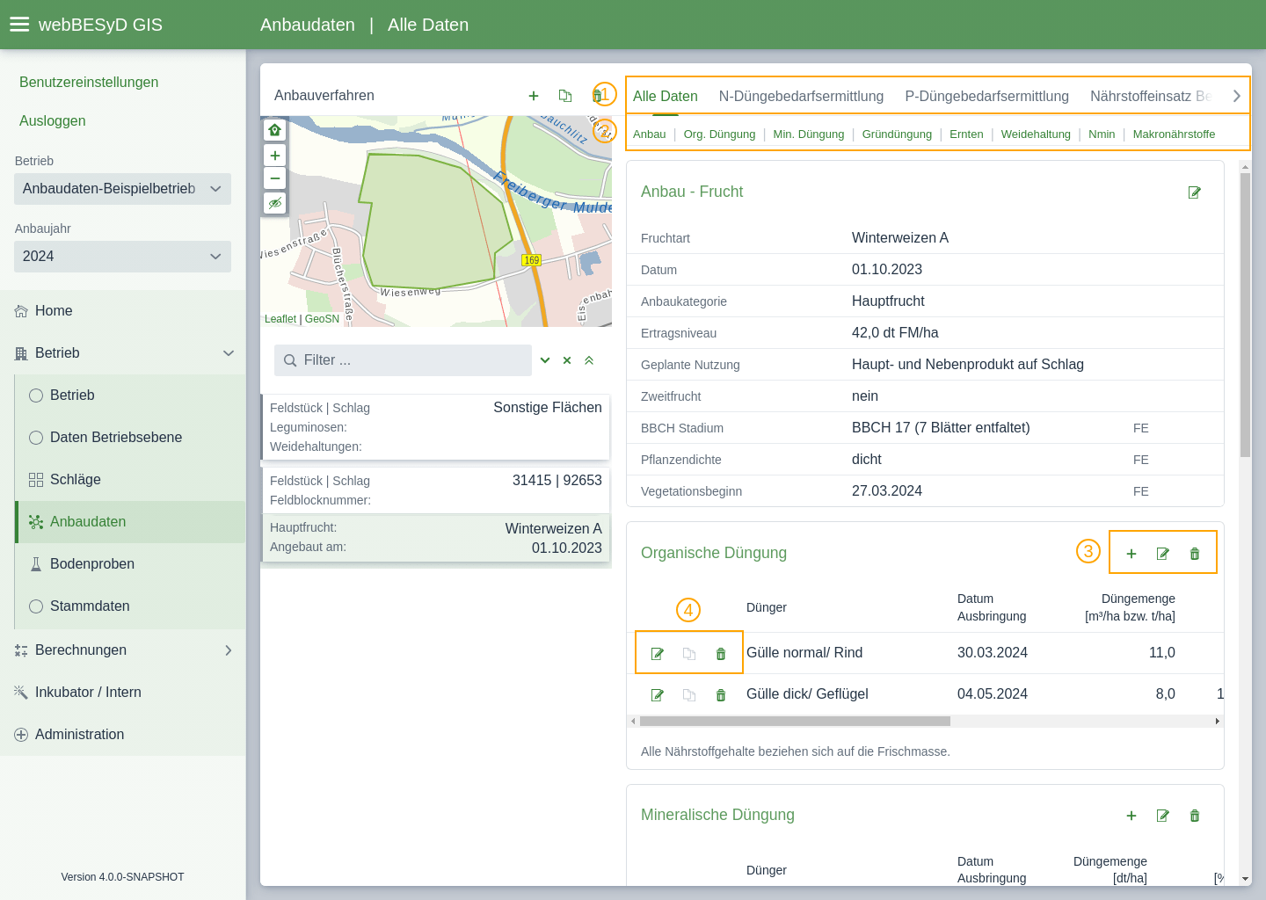
Task: Click scroll-right arrow of Düngung table
Action: pos(1218,721)
